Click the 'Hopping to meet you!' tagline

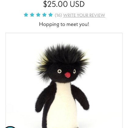(64, 24)
